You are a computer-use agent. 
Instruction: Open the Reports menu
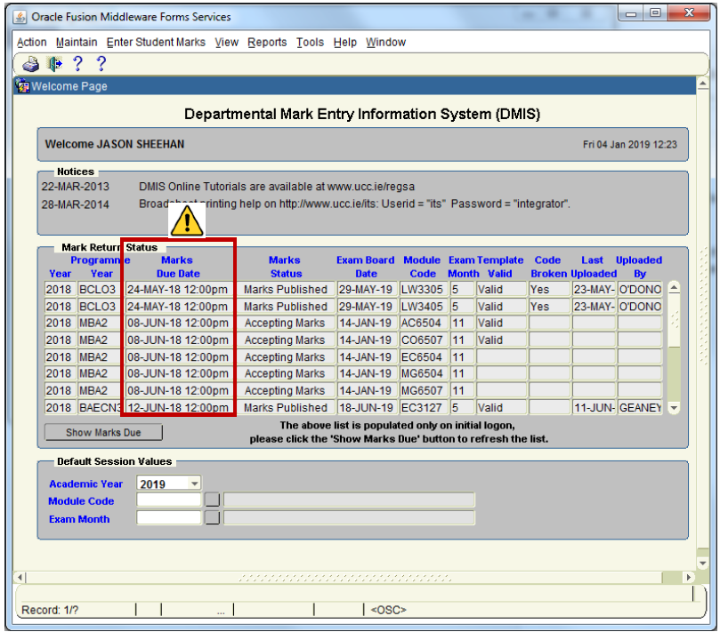[x=267, y=42]
